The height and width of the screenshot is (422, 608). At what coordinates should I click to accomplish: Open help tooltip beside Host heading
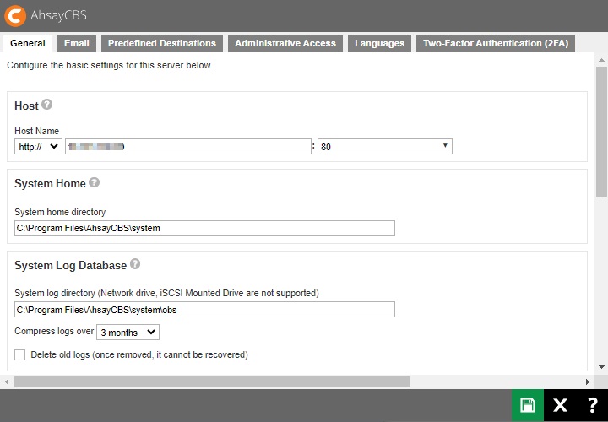47,105
